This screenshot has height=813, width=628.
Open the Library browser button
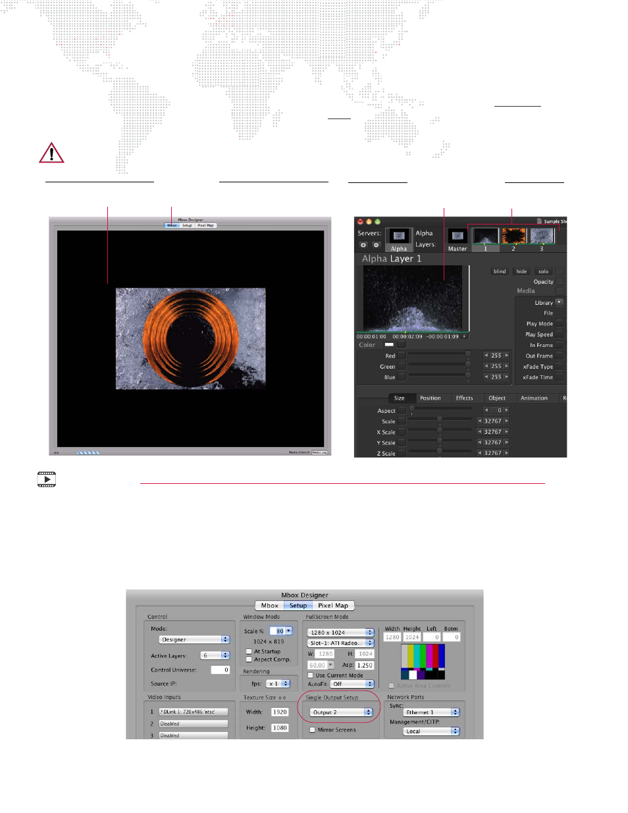(560, 302)
